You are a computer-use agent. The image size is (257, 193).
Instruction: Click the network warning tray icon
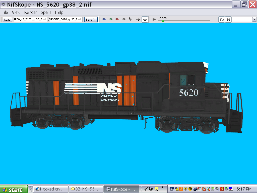(177, 189)
